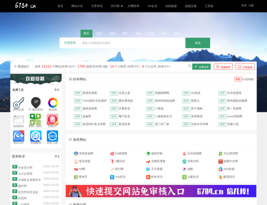
Task: Open the 草料二维码 green icon
Action: [35, 119]
